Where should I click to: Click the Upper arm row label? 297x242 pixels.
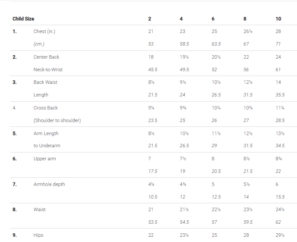[x=45, y=159]
